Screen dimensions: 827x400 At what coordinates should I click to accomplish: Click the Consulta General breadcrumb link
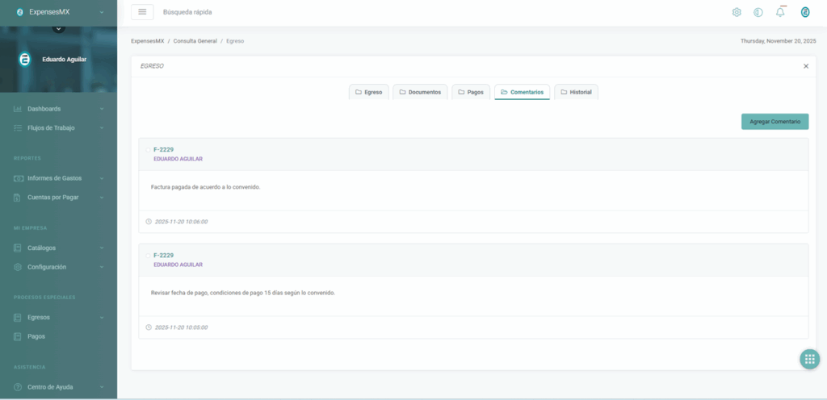(195, 41)
